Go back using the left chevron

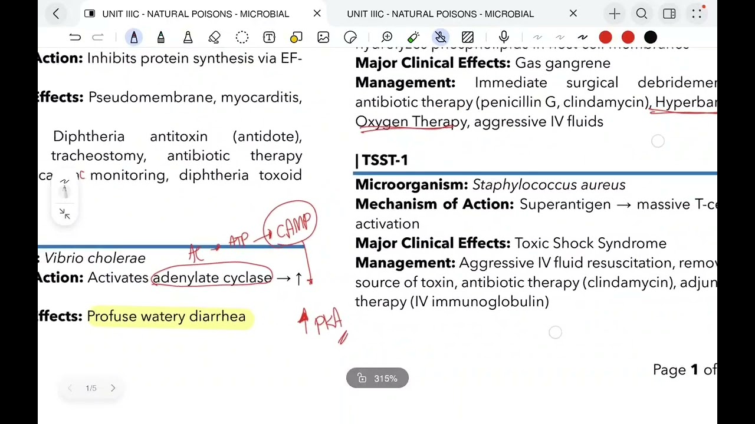click(56, 14)
